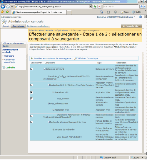Click Accéder aux options de sauvegarde
Screen dimensions: 147x160
point(52,58)
